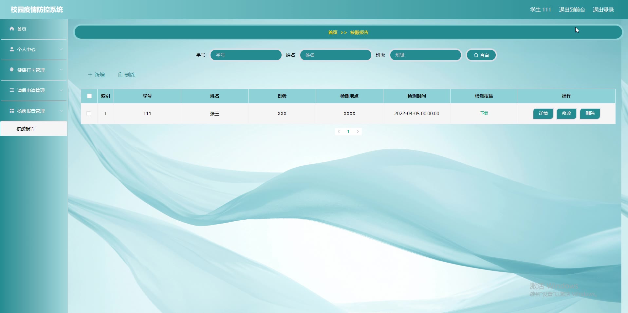Click the 操作 column header
628x313 pixels.
click(566, 96)
